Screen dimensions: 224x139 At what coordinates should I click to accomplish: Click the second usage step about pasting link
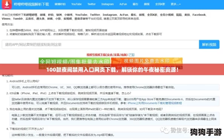coord(86,34)
